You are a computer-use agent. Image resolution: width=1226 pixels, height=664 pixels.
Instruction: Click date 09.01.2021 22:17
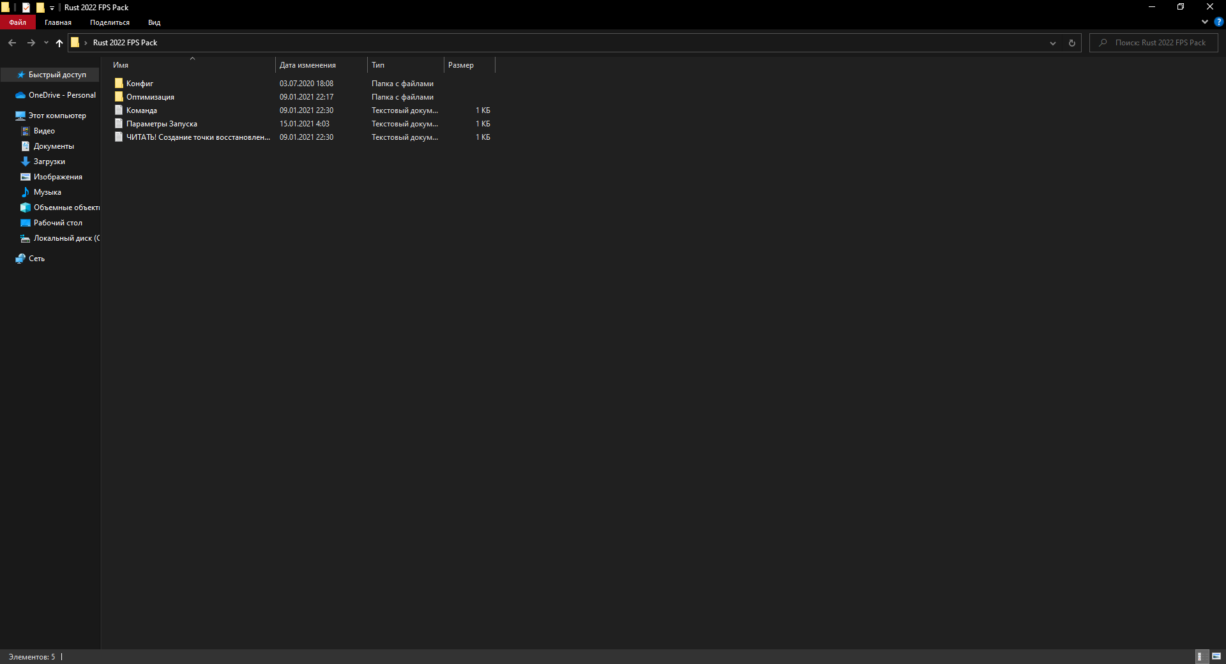pos(306,97)
